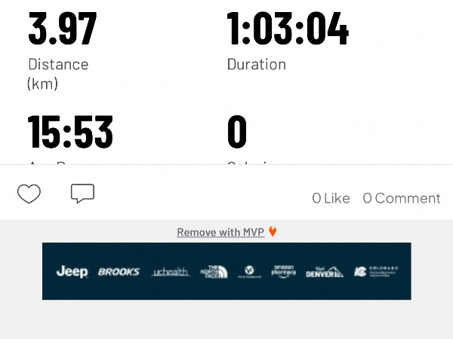Viewport: 453px width, 339px height.
Task: Tap the 0 calories value
Action: tap(237, 132)
